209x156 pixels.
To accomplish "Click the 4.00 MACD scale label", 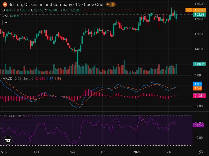I will pyautogui.click(x=198, y=75).
